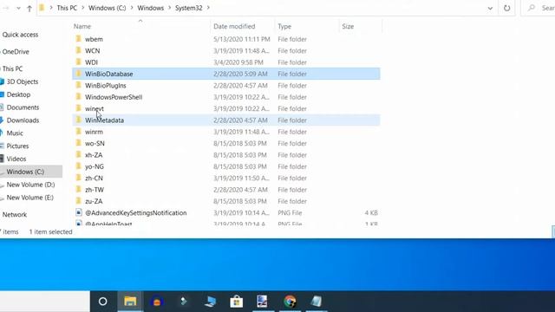555x312 pixels.
Task: Click in the Explorer search box
Action: pyautogui.click(x=538, y=8)
